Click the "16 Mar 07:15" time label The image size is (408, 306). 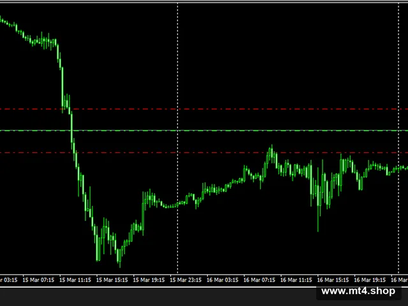coord(259,280)
